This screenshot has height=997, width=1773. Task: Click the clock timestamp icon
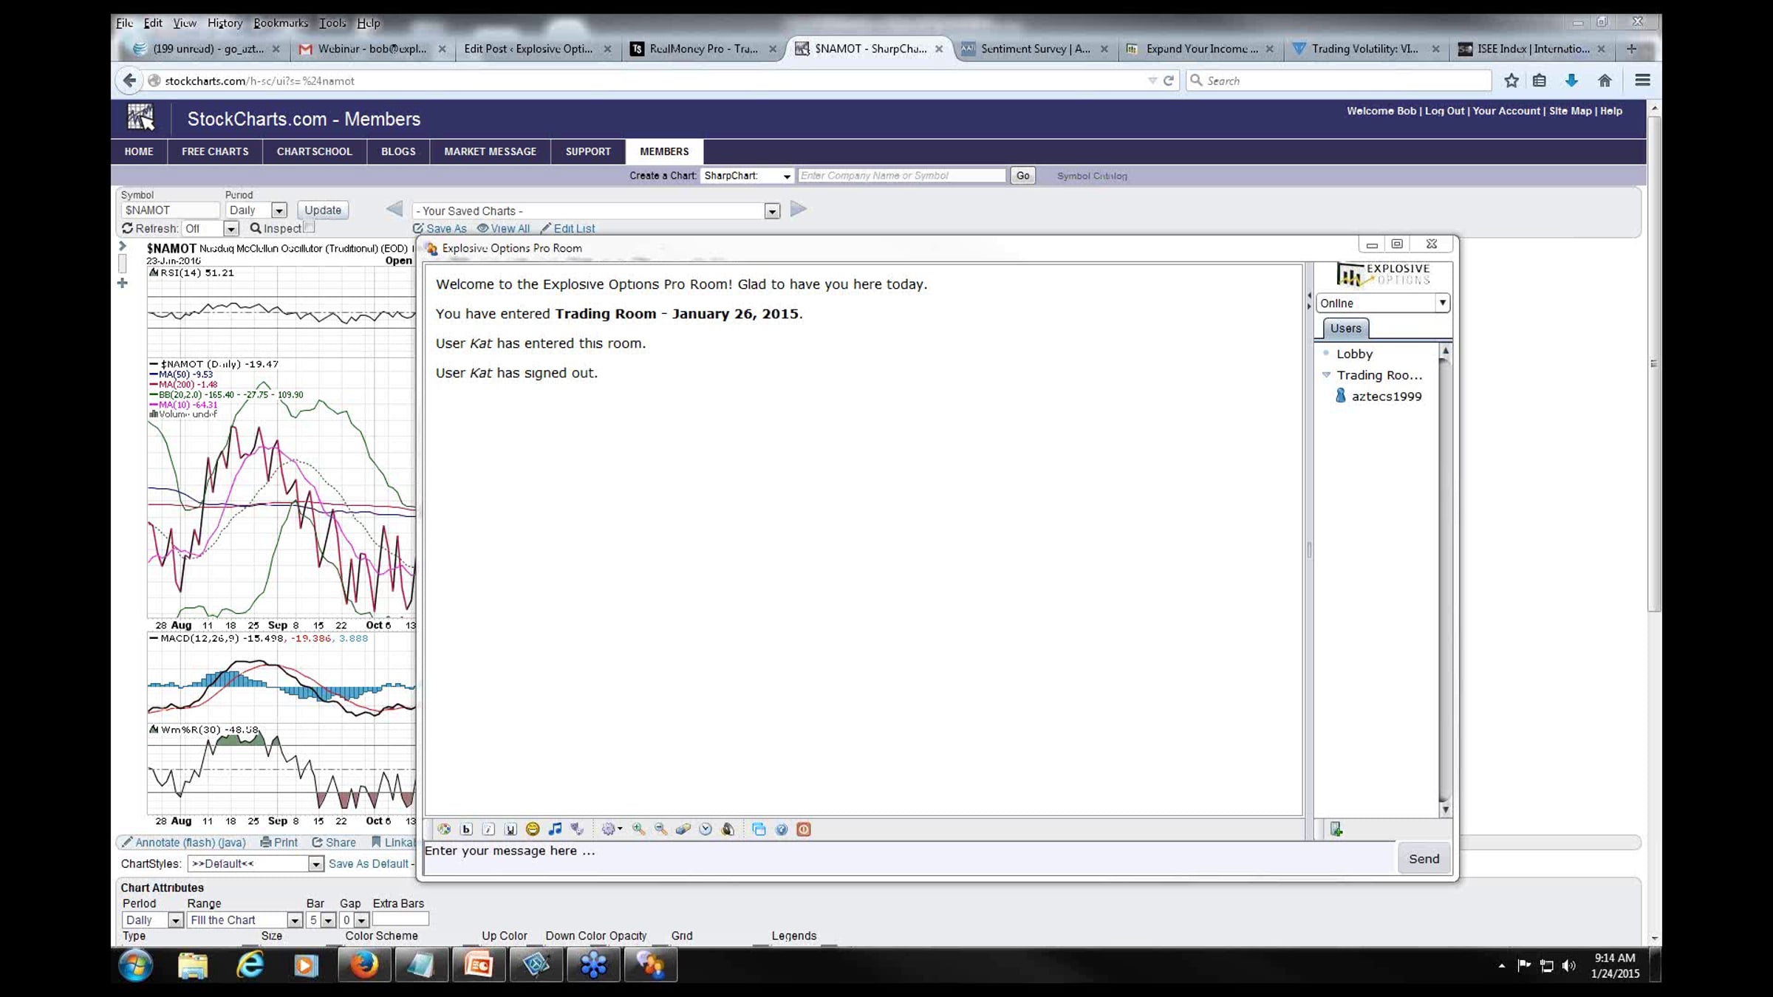click(706, 829)
